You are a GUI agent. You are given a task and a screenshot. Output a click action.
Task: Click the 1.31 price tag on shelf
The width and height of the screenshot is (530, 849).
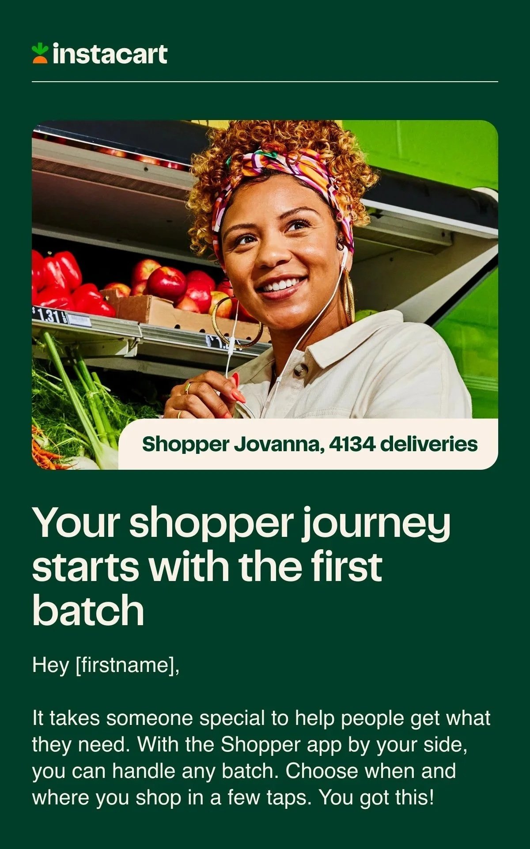49,316
